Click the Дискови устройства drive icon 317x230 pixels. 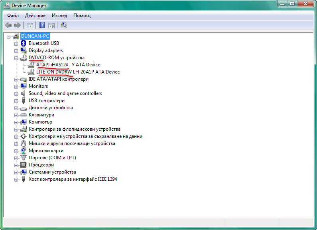[x=24, y=109]
